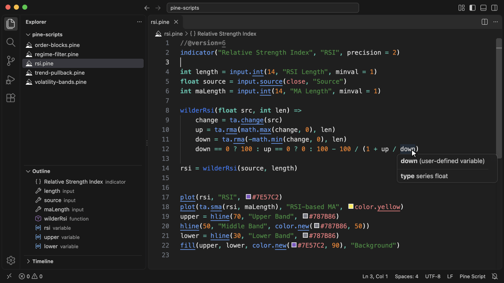
Task: Open trend-pullback.pine from Explorer
Action: (x=83, y=73)
